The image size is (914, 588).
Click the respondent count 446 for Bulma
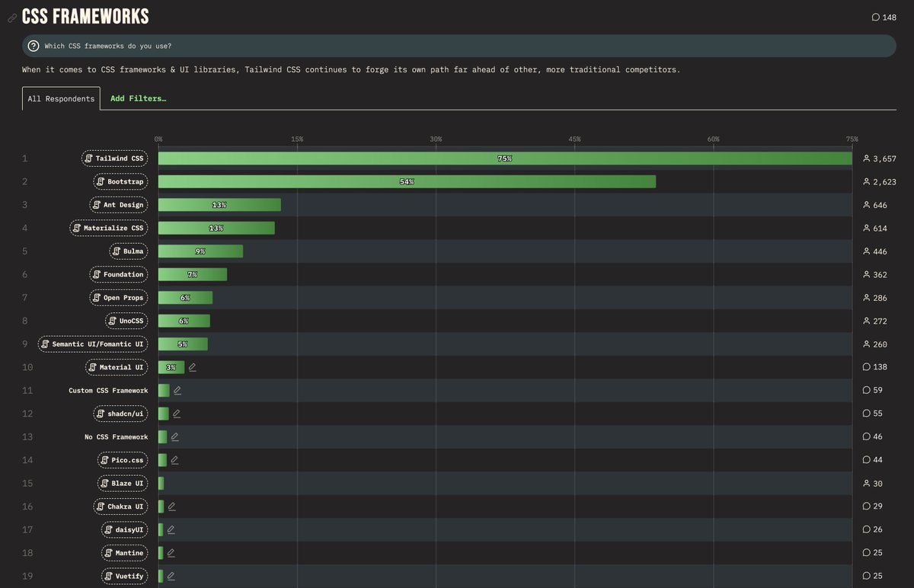(x=874, y=251)
